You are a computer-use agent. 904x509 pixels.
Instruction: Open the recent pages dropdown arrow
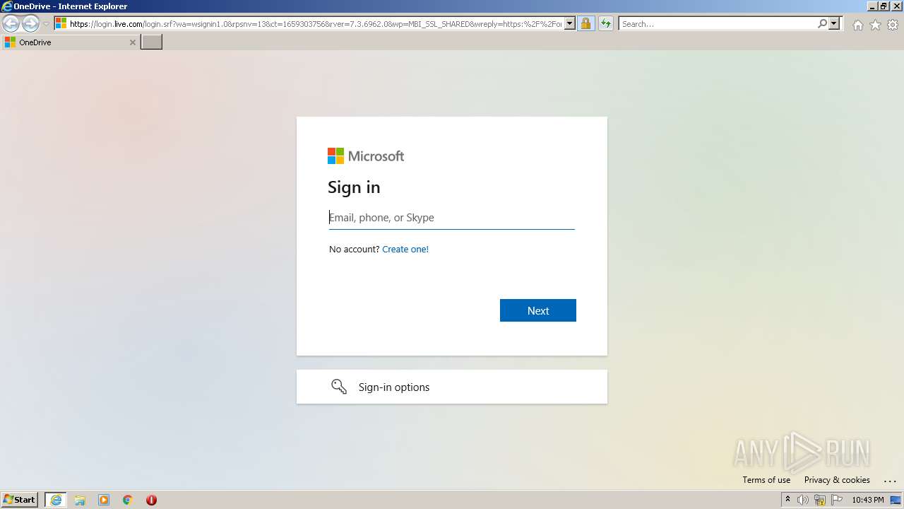pyautogui.click(x=46, y=24)
